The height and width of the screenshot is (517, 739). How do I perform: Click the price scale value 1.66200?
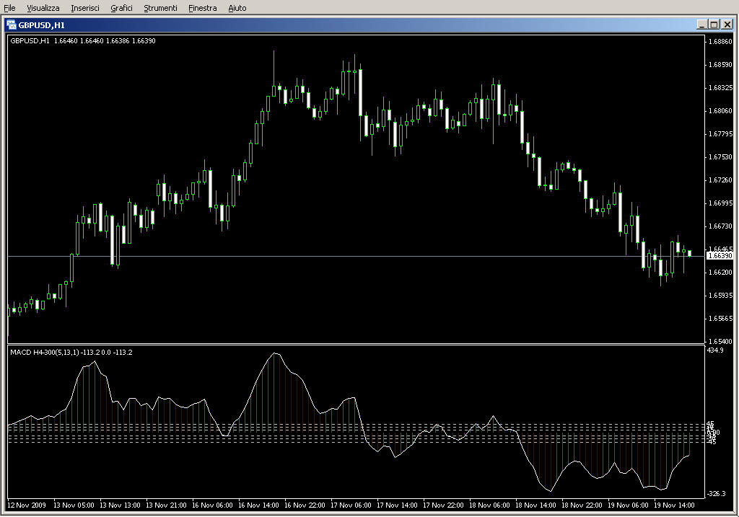(x=721, y=272)
